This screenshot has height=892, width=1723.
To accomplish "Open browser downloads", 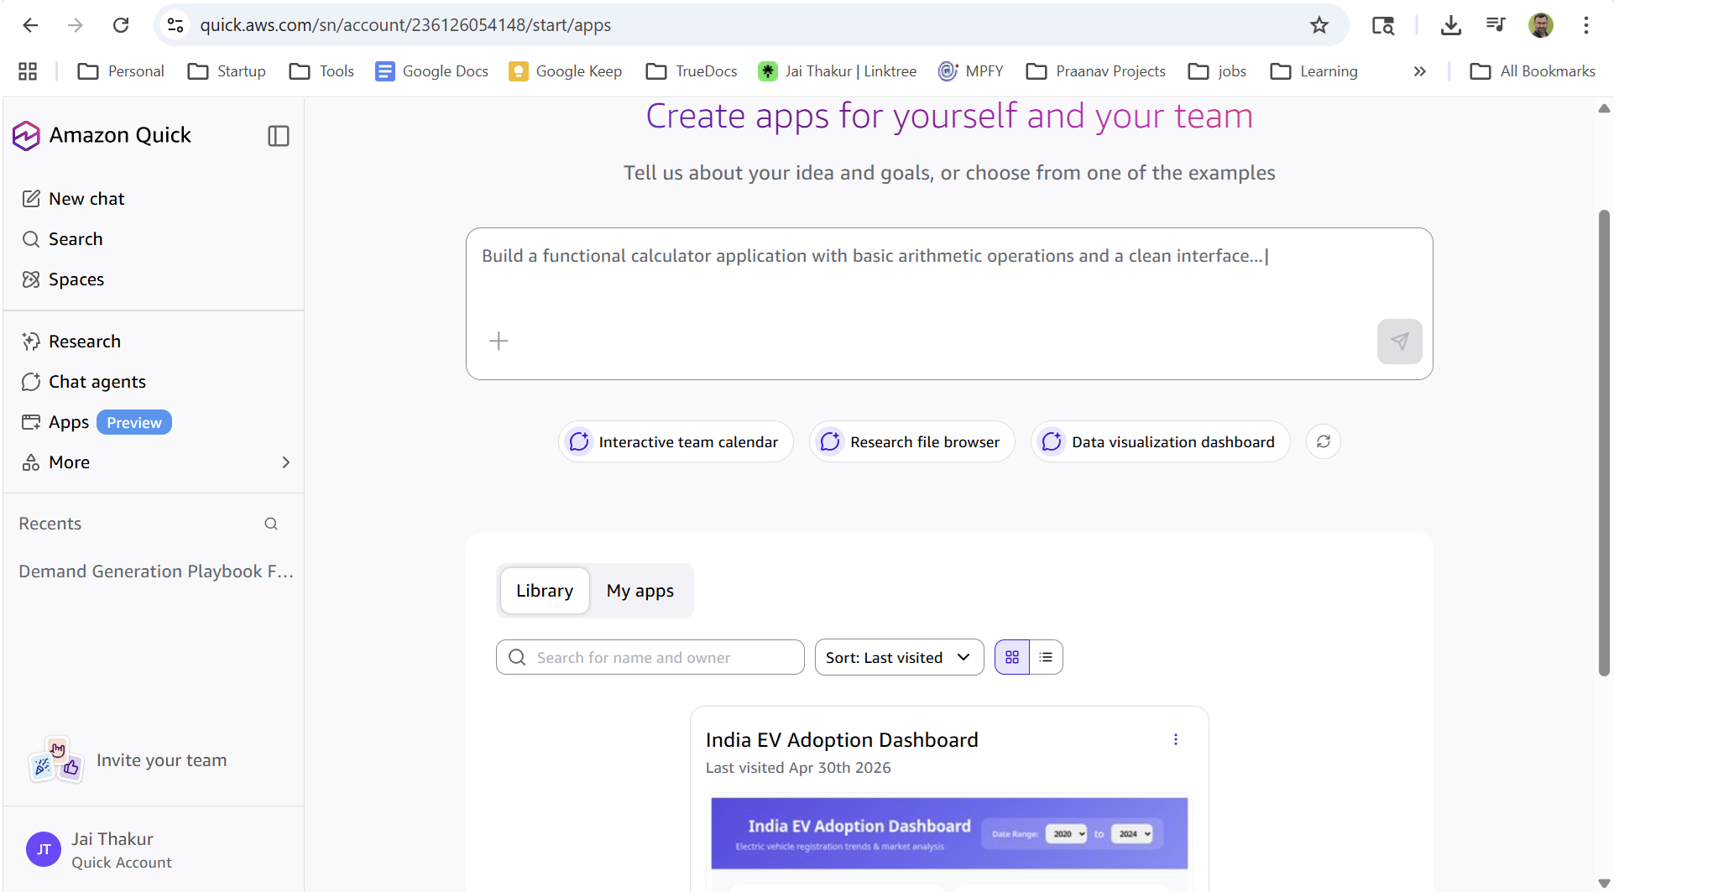I will 1450,25.
